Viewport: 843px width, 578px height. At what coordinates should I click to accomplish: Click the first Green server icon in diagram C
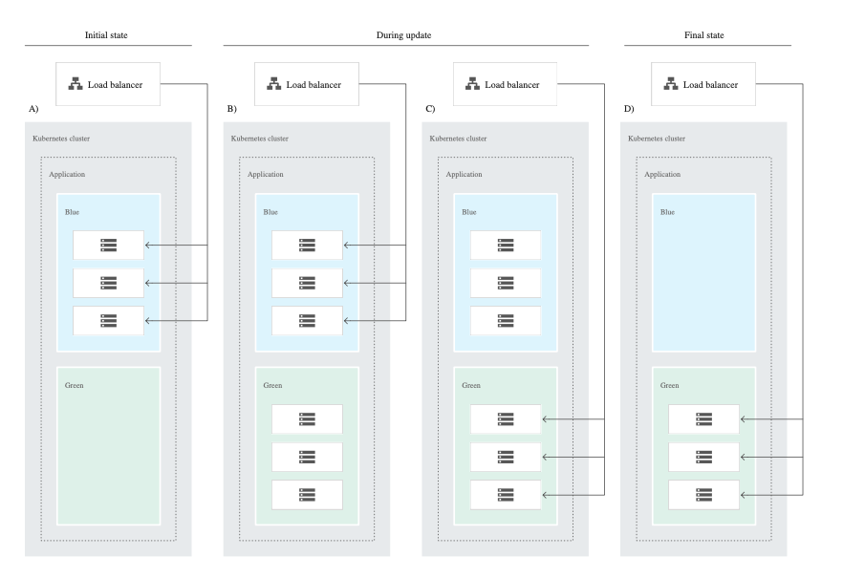point(506,419)
